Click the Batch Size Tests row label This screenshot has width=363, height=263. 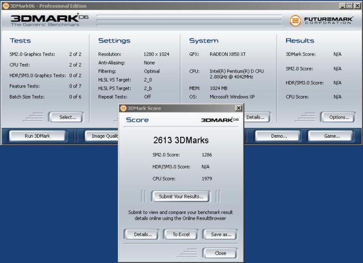point(27,96)
